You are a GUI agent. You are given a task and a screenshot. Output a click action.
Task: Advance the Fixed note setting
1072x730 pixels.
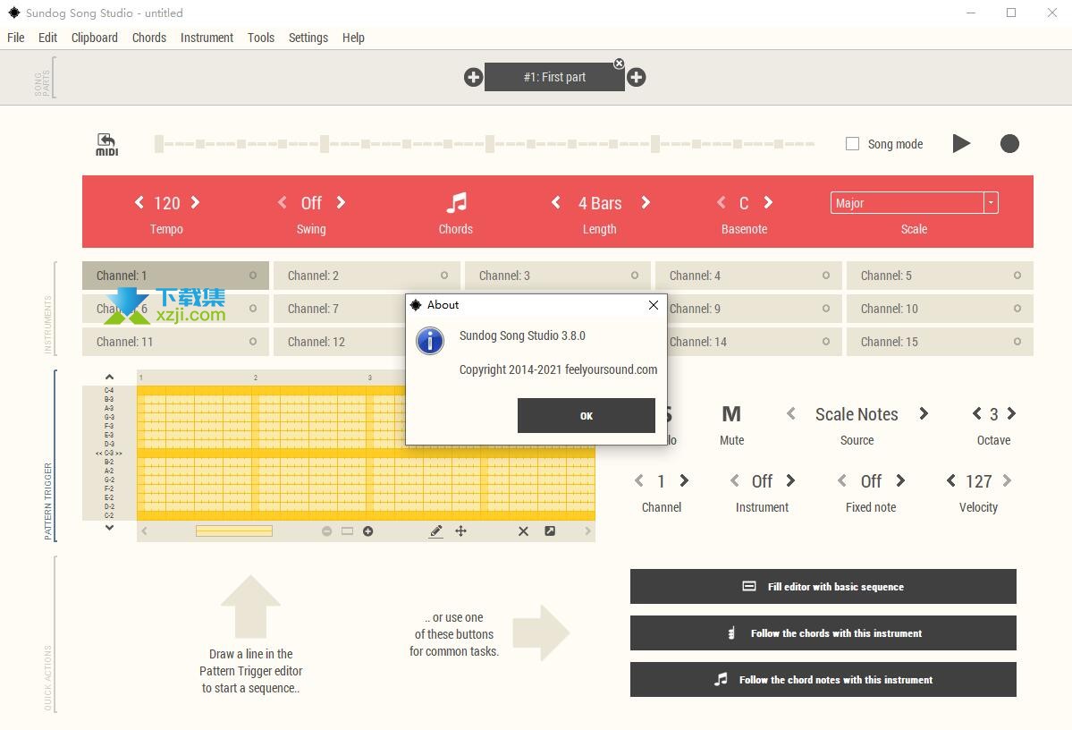[900, 481]
